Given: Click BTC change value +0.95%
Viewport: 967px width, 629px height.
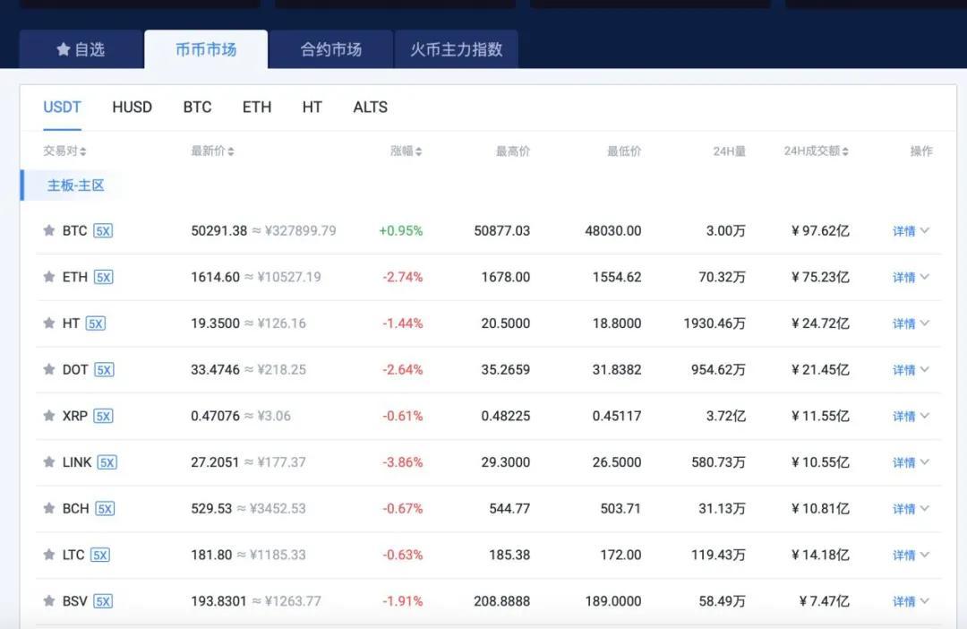Looking at the screenshot, I should pos(401,231).
